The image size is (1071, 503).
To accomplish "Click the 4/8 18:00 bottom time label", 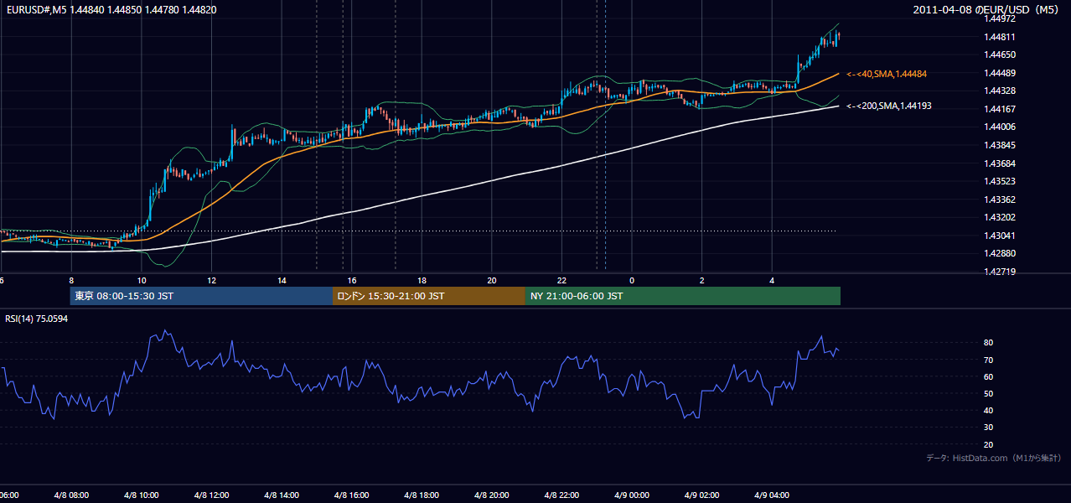I will [x=422, y=495].
